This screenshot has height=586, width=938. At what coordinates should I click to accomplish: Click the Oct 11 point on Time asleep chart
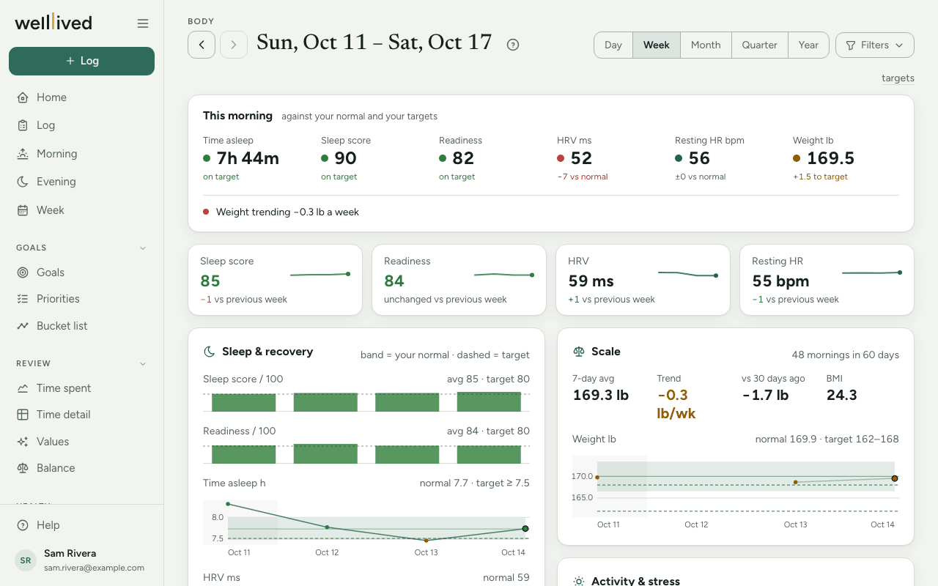(x=228, y=504)
